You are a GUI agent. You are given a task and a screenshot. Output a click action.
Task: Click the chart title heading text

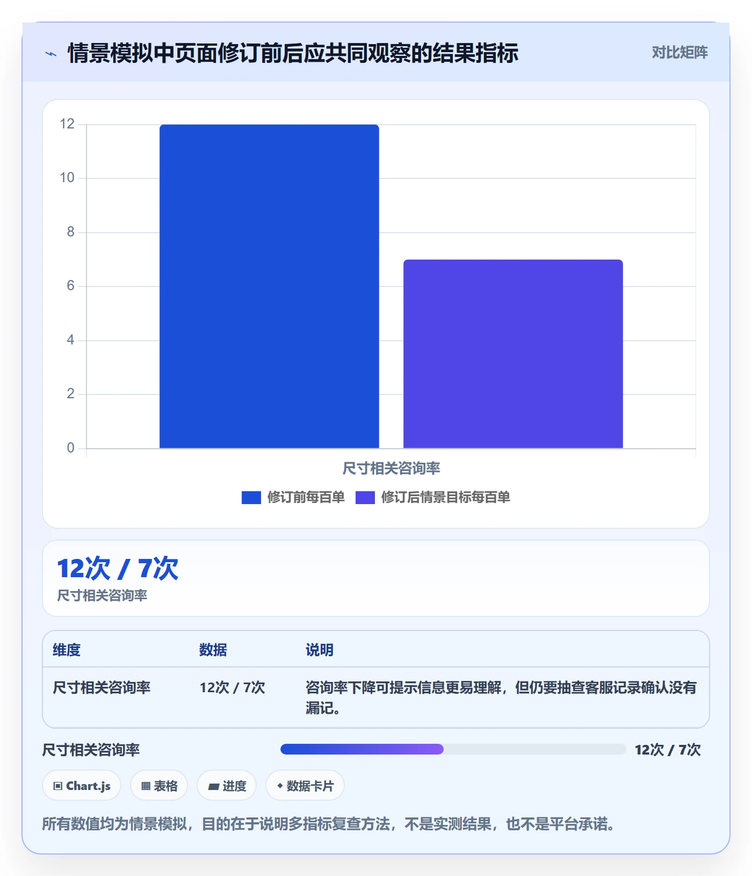[293, 53]
